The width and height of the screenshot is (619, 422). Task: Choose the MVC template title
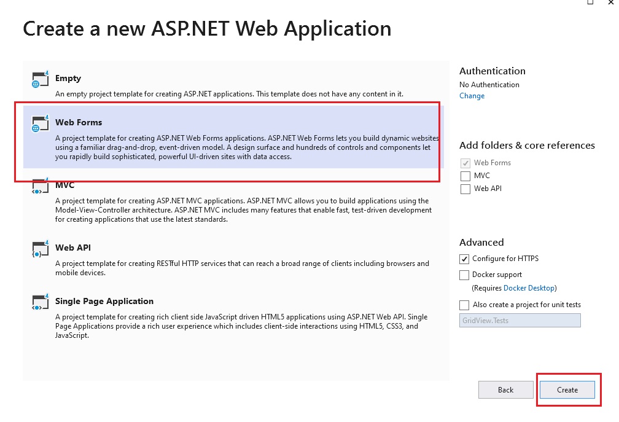64,185
